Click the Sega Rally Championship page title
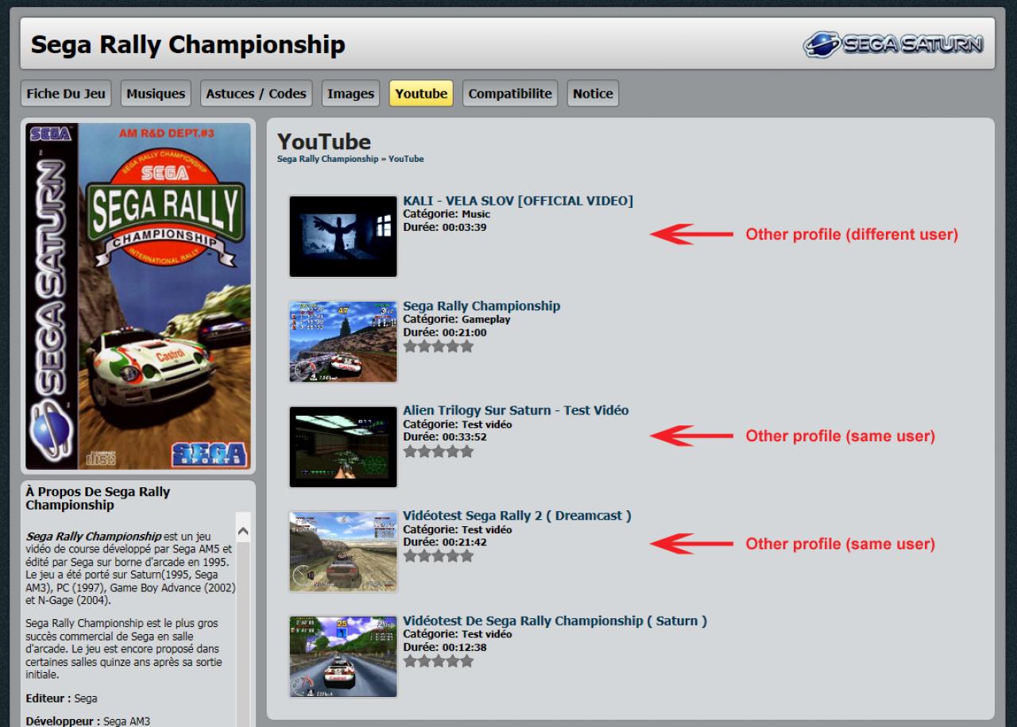The width and height of the screenshot is (1017, 727). click(188, 45)
